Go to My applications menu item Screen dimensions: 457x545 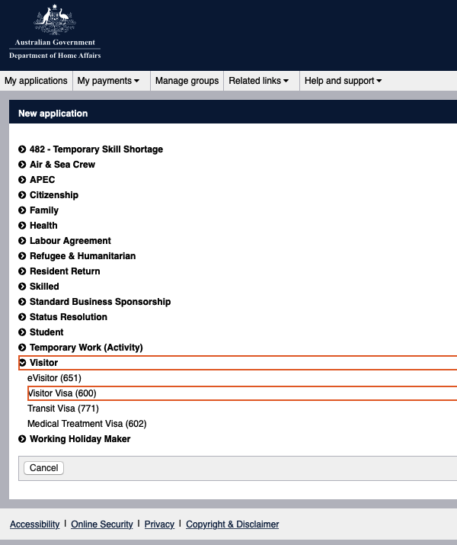click(x=36, y=81)
